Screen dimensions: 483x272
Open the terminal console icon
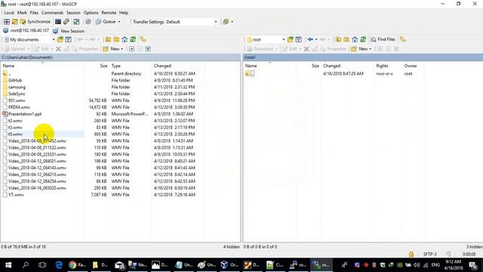click(58, 22)
